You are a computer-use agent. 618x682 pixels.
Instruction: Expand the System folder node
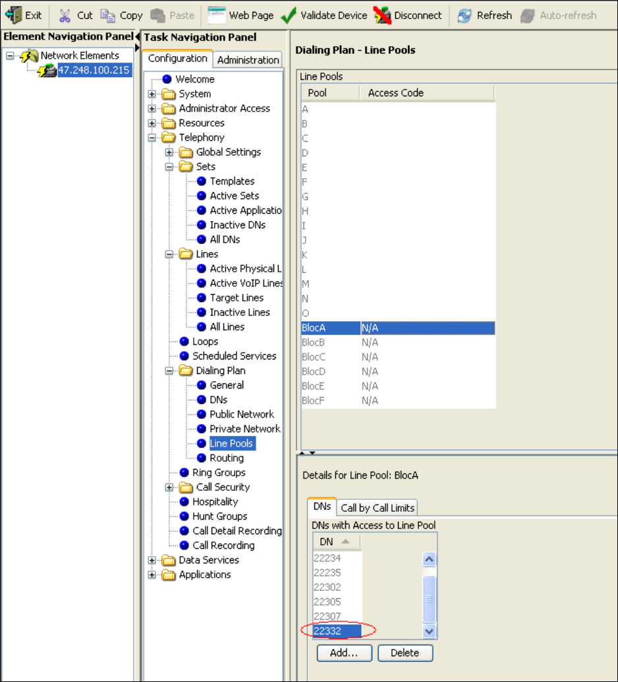tap(152, 94)
